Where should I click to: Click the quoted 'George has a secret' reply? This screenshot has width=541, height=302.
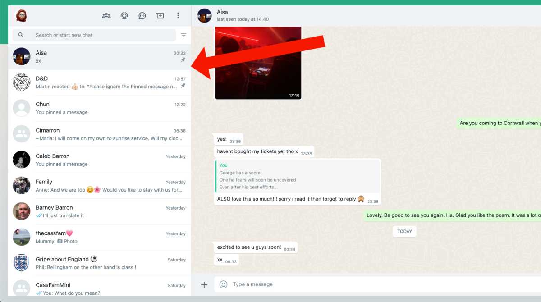(x=298, y=176)
